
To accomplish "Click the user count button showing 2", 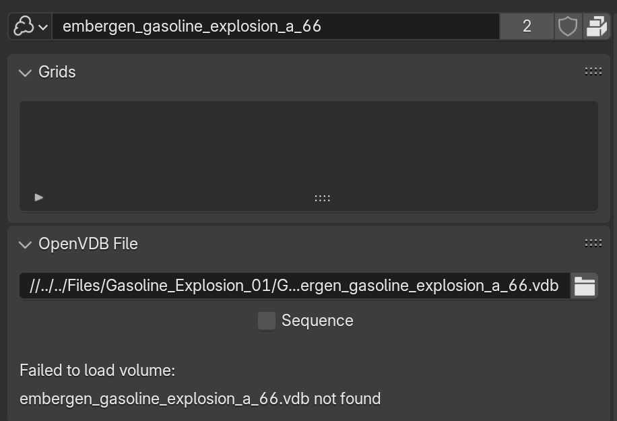I will (527, 27).
